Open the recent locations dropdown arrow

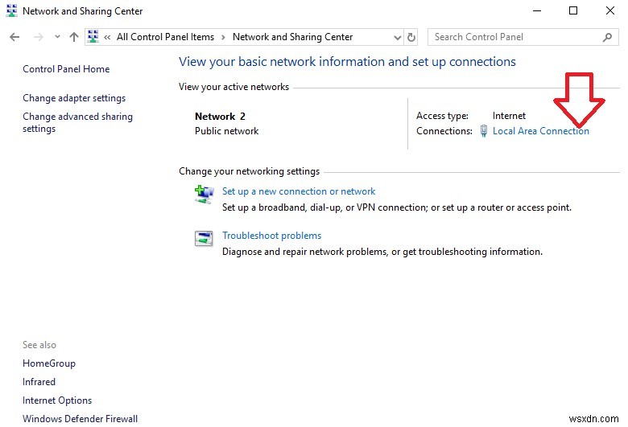[x=57, y=37]
